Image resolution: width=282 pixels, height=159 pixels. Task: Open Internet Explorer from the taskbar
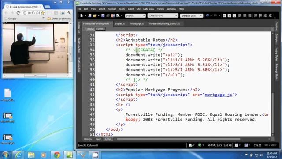(18, 155)
